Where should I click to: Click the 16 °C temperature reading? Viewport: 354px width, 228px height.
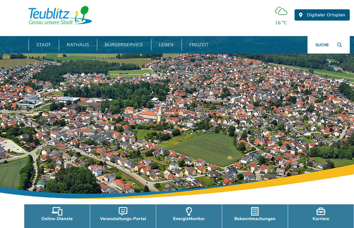(281, 23)
